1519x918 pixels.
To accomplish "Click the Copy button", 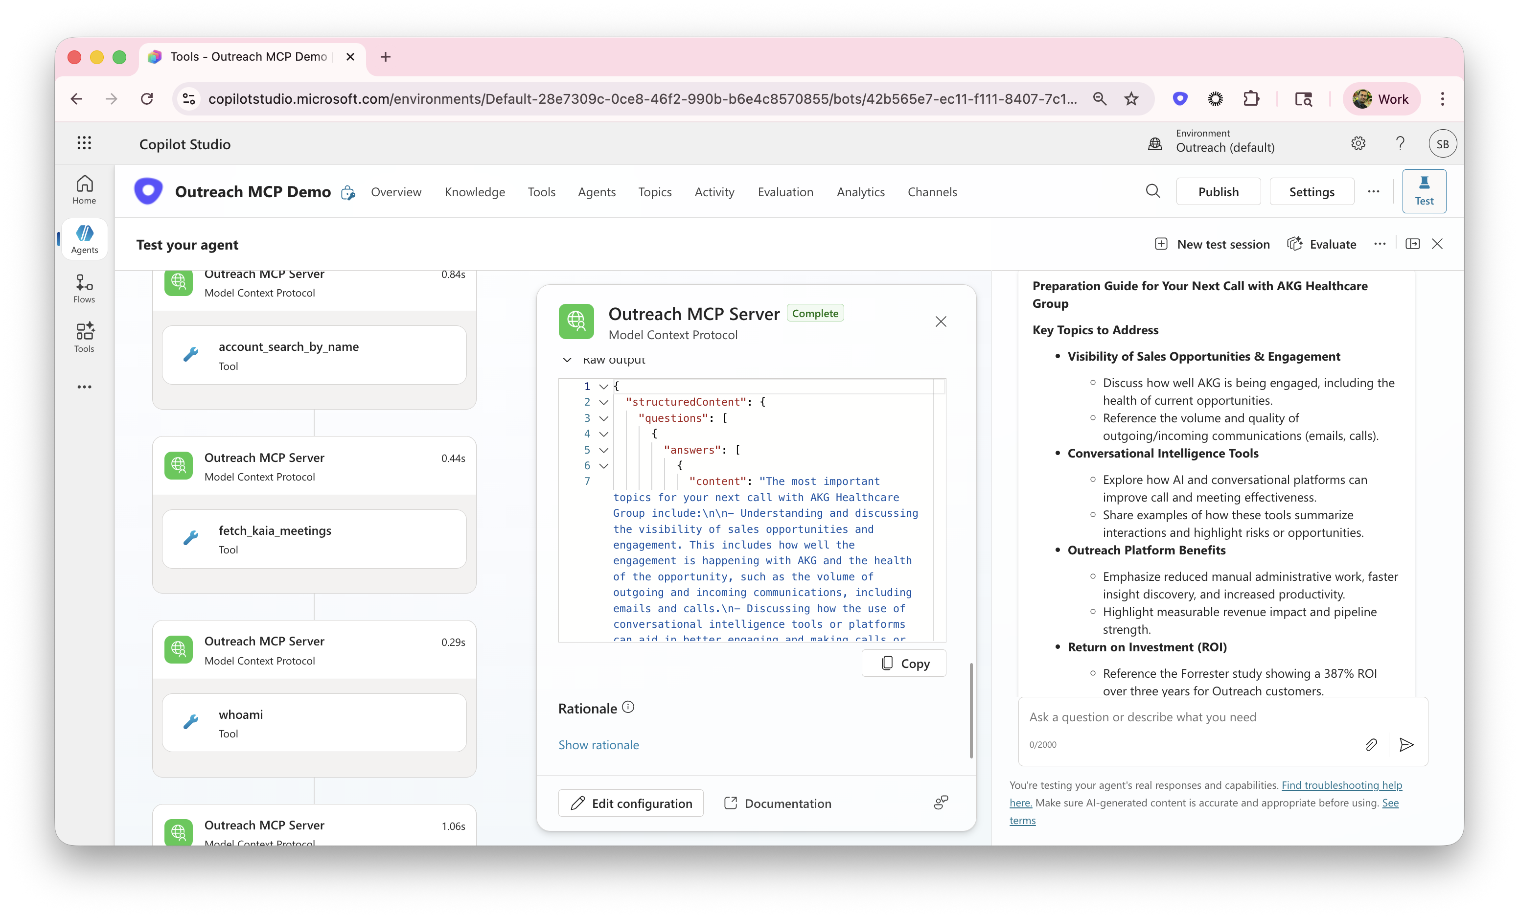I will pyautogui.click(x=903, y=664).
